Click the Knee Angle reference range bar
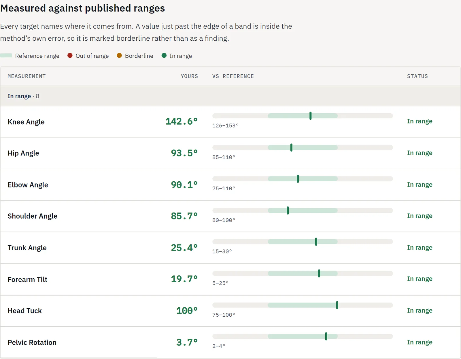This screenshot has width=461, height=359. point(303,116)
